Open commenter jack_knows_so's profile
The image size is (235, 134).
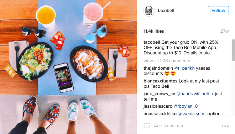(x=159, y=94)
